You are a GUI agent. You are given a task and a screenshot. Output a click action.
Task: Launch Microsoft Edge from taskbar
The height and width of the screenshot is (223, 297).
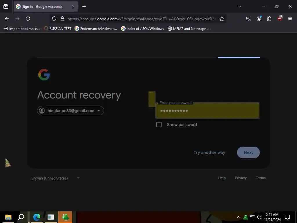(37, 217)
